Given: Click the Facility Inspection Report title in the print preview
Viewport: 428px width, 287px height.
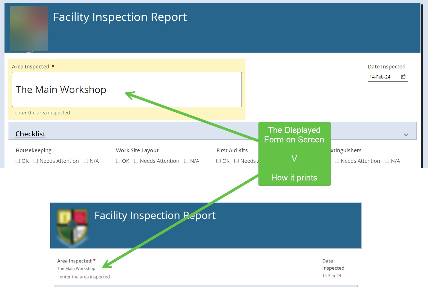Looking at the screenshot, I should 155,216.
